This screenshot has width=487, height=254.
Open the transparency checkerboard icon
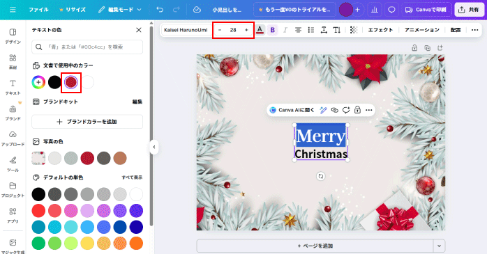point(354,30)
